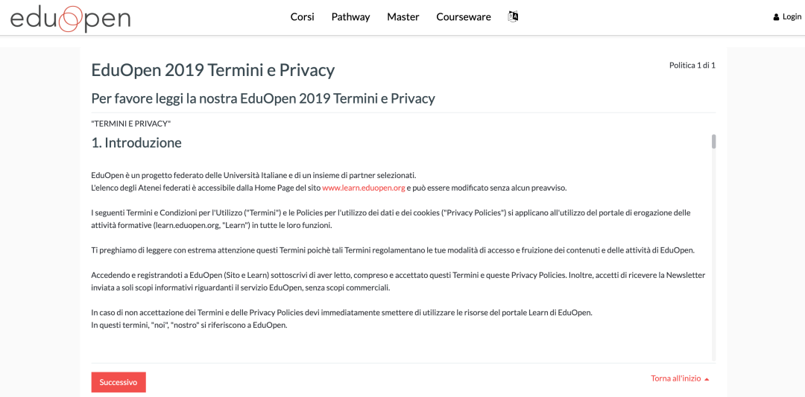The width and height of the screenshot is (805, 397).
Task: Click the EduOpen 2019 Termini e Privacy title
Action: (x=213, y=70)
